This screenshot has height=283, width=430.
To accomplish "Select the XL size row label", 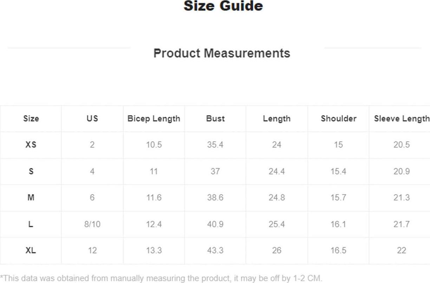I will [31, 250].
